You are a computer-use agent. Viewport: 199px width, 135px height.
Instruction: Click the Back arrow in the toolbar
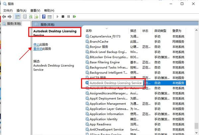click(4, 16)
